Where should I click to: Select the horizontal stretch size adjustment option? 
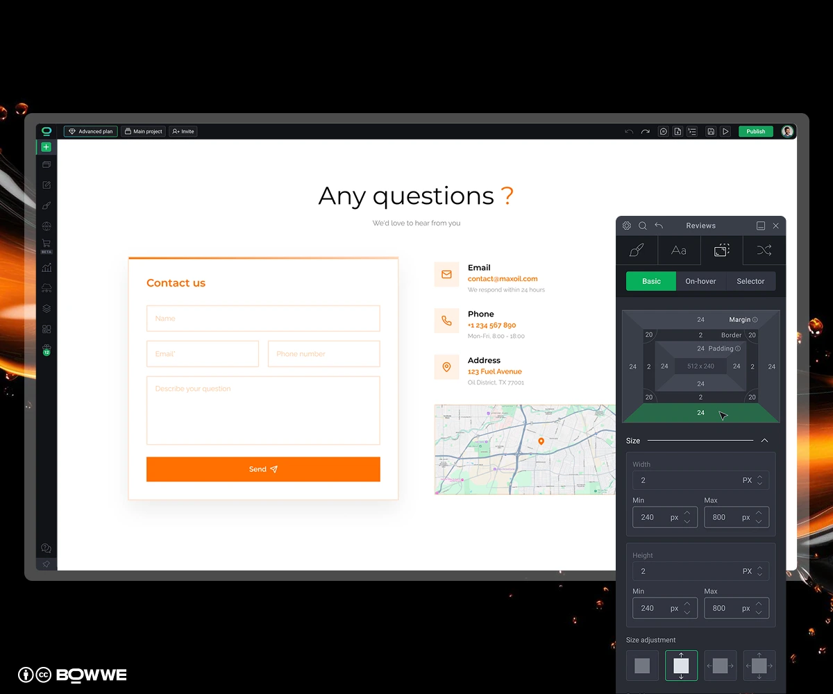coord(720,666)
